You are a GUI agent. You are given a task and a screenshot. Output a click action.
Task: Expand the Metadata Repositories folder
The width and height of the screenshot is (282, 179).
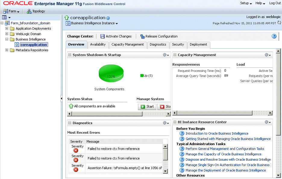click(x=7, y=50)
